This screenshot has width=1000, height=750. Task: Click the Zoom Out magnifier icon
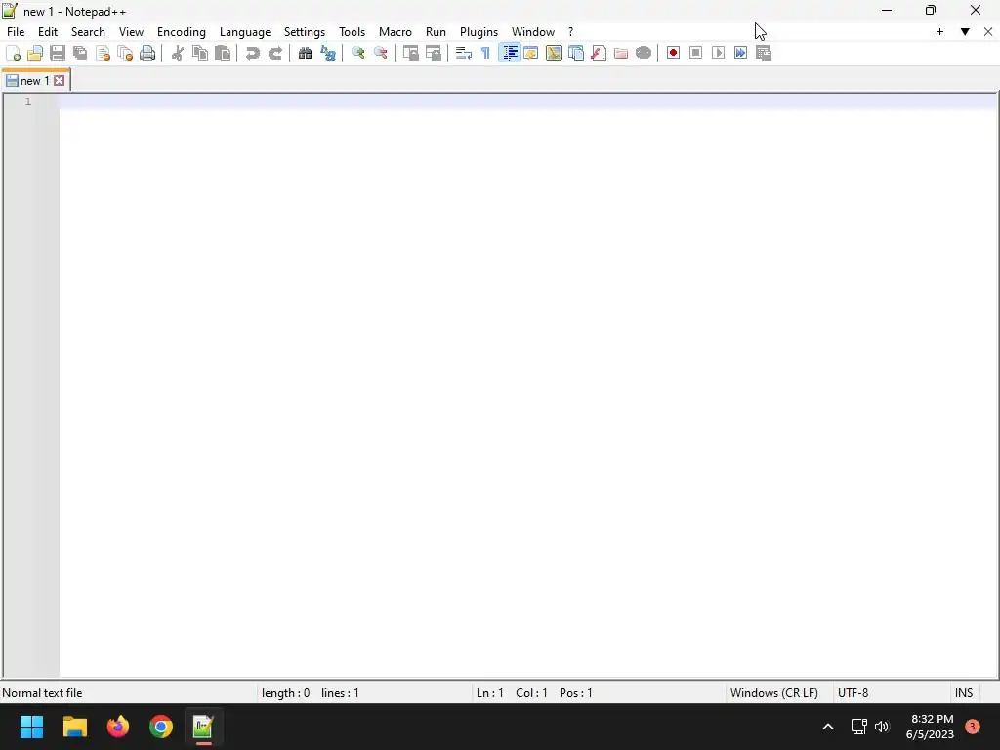pos(380,53)
